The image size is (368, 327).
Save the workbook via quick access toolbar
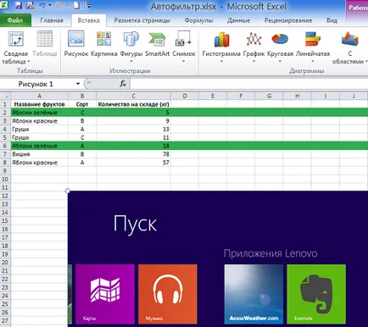[18, 5]
